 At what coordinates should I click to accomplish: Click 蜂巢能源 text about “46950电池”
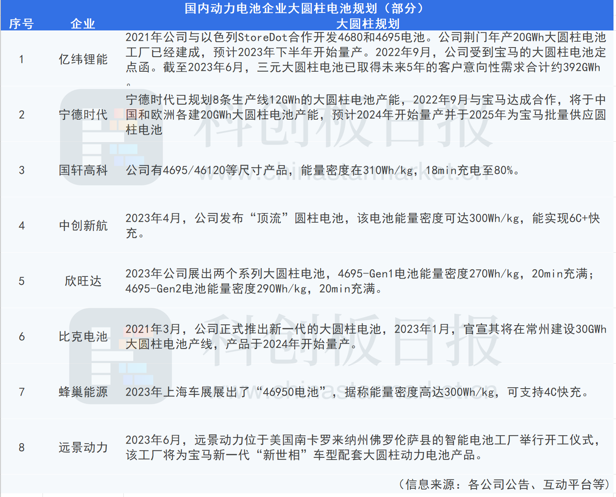pos(357,392)
